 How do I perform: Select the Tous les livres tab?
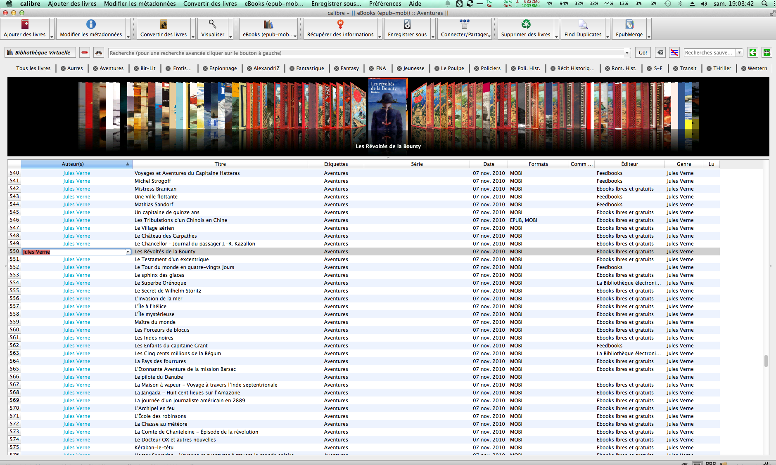33,68
